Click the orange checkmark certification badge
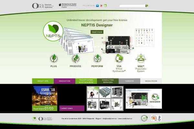 tap(154, 118)
